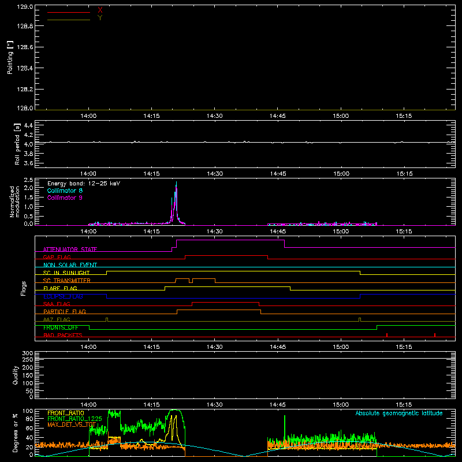The image size is (462, 462).
Task: Click the FRONTS_OFF flag label
Action: point(61,327)
